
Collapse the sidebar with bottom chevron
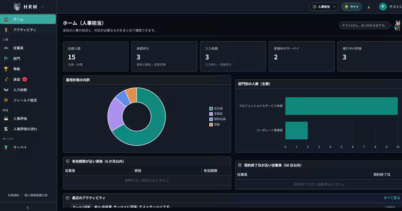click(28, 208)
